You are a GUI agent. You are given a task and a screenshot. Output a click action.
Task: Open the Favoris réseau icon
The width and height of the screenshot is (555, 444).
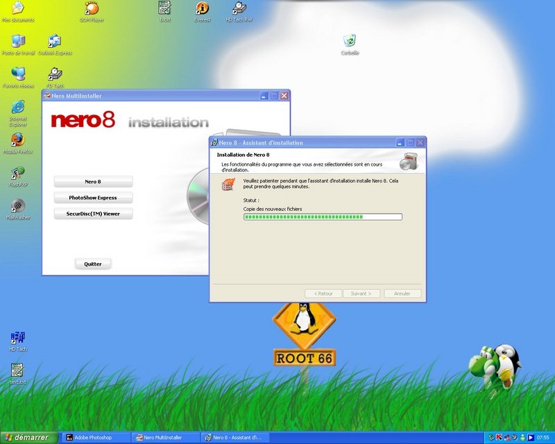point(18,78)
